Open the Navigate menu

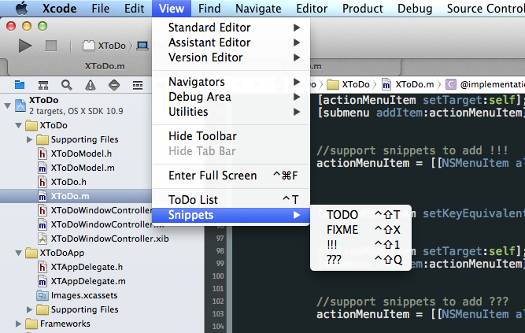[x=258, y=9]
